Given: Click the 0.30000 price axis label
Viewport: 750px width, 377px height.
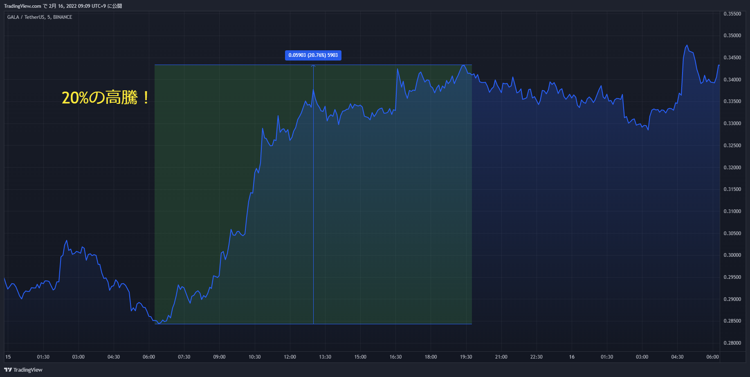Looking at the screenshot, I should pos(732,255).
